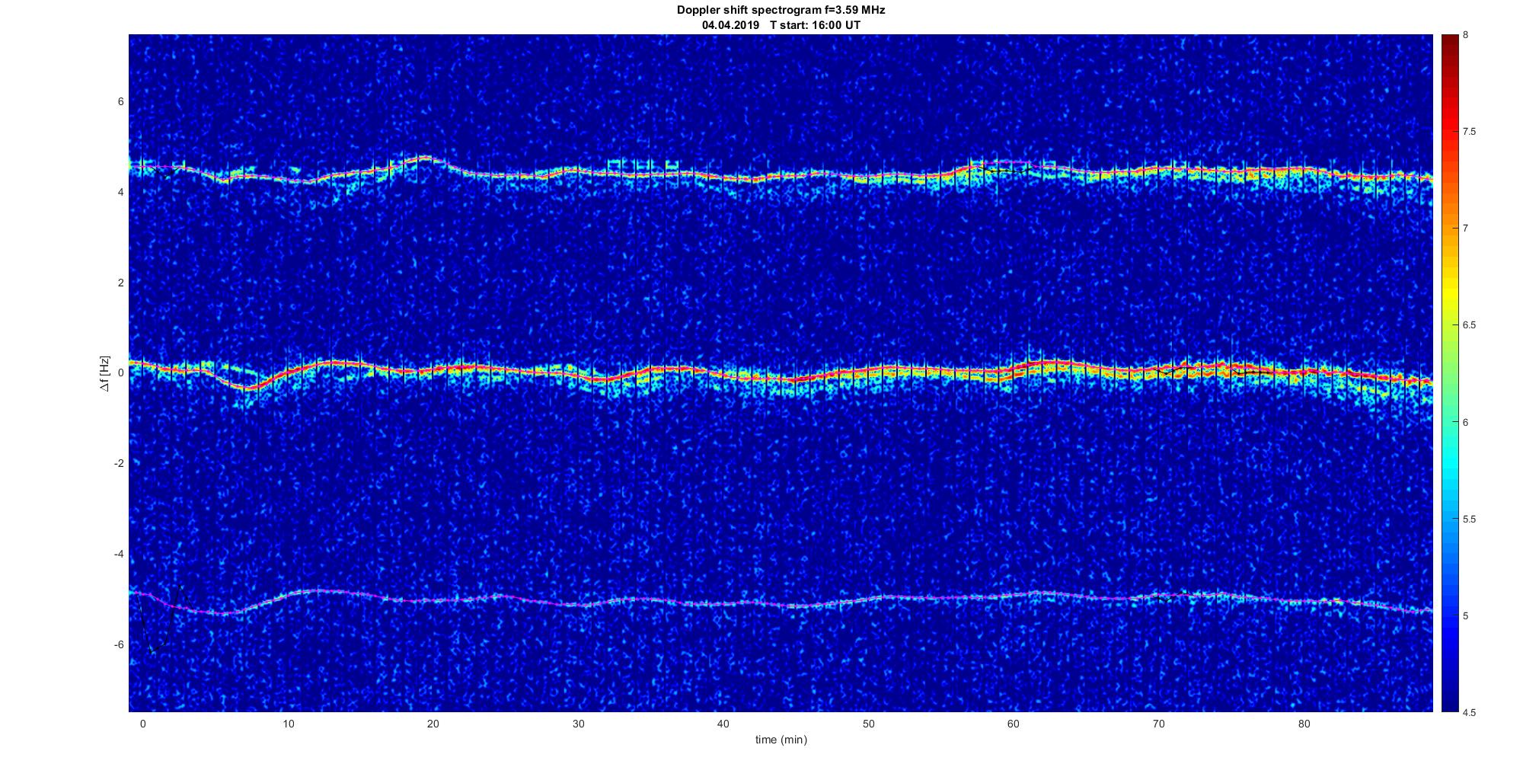Click the upper signal trace at 20 minutes

(433, 160)
